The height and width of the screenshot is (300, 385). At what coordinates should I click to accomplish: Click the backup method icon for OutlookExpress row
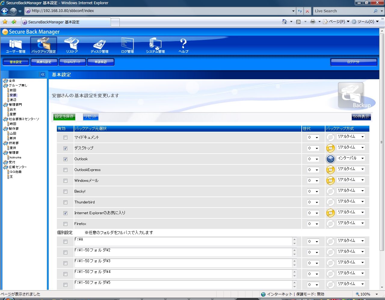point(330,169)
